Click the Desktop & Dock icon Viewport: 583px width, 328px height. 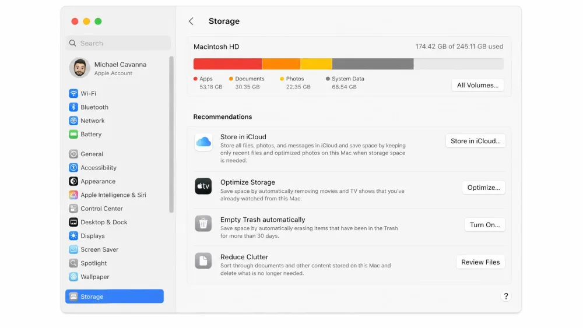click(x=73, y=222)
